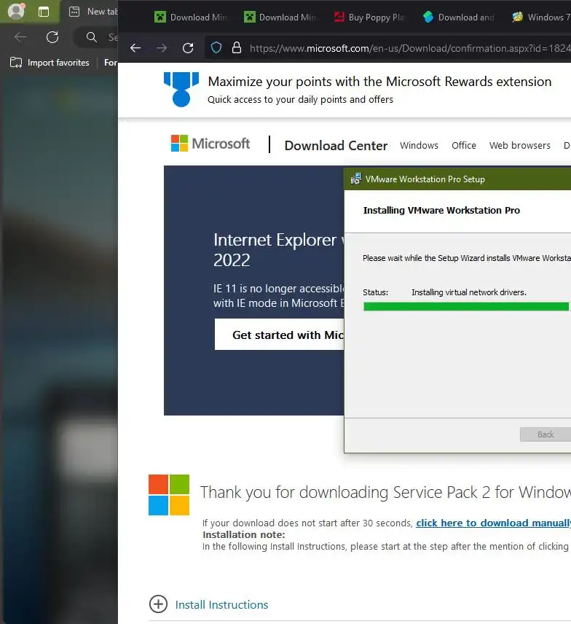Click the Import favorites icon

point(16,63)
